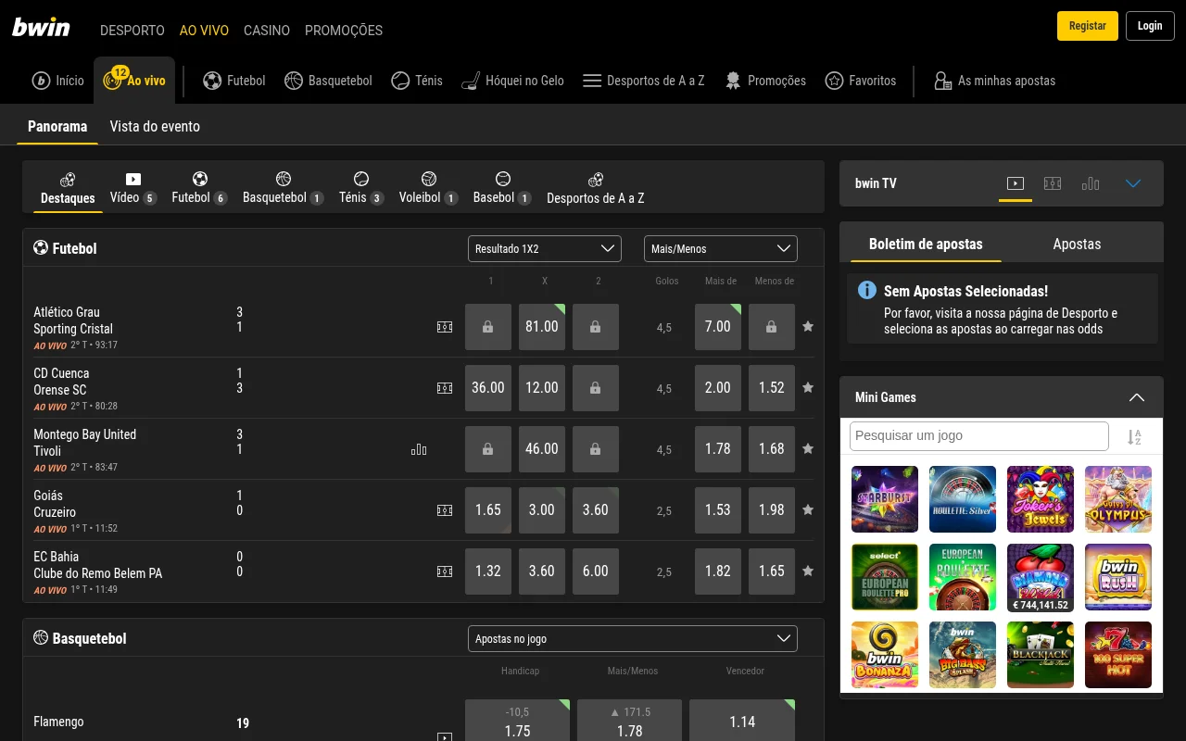
Task: Open pitch view for Atlético Grau match
Action: (x=445, y=327)
